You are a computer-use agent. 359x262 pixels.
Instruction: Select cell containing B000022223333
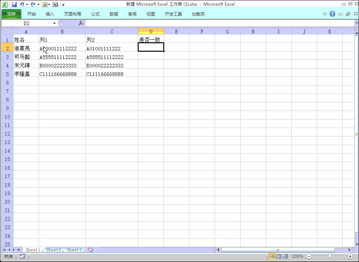[x=62, y=64]
